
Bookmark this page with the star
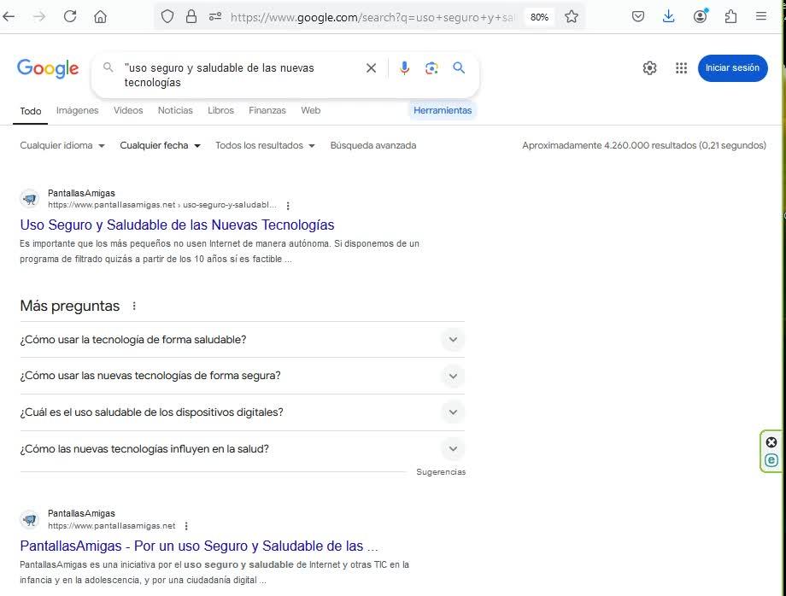(572, 17)
